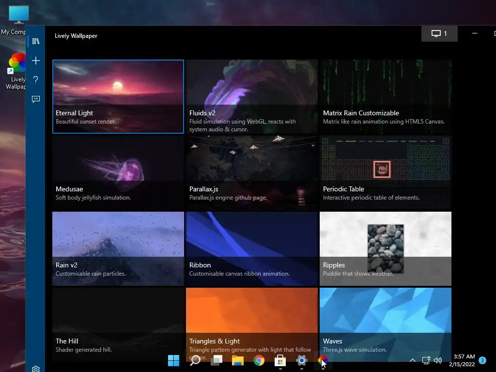This screenshot has width=496, height=372.
Task: Open the volume speaker tray icon
Action: (x=438, y=360)
